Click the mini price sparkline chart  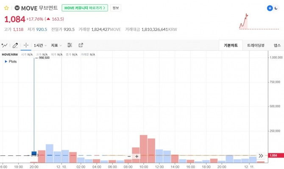[259, 21]
